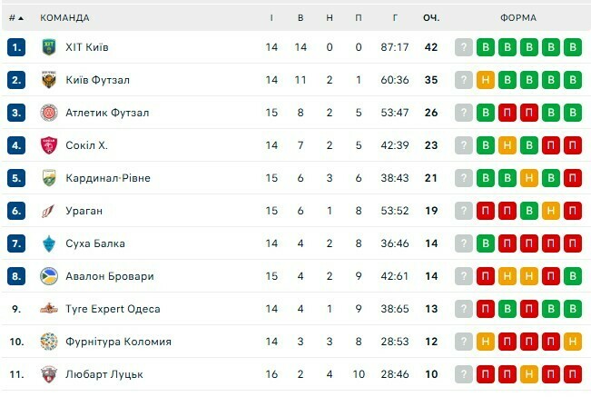The image size is (591, 397).
Task: Sort standings by ОЧ. points column
Action: click(430, 17)
